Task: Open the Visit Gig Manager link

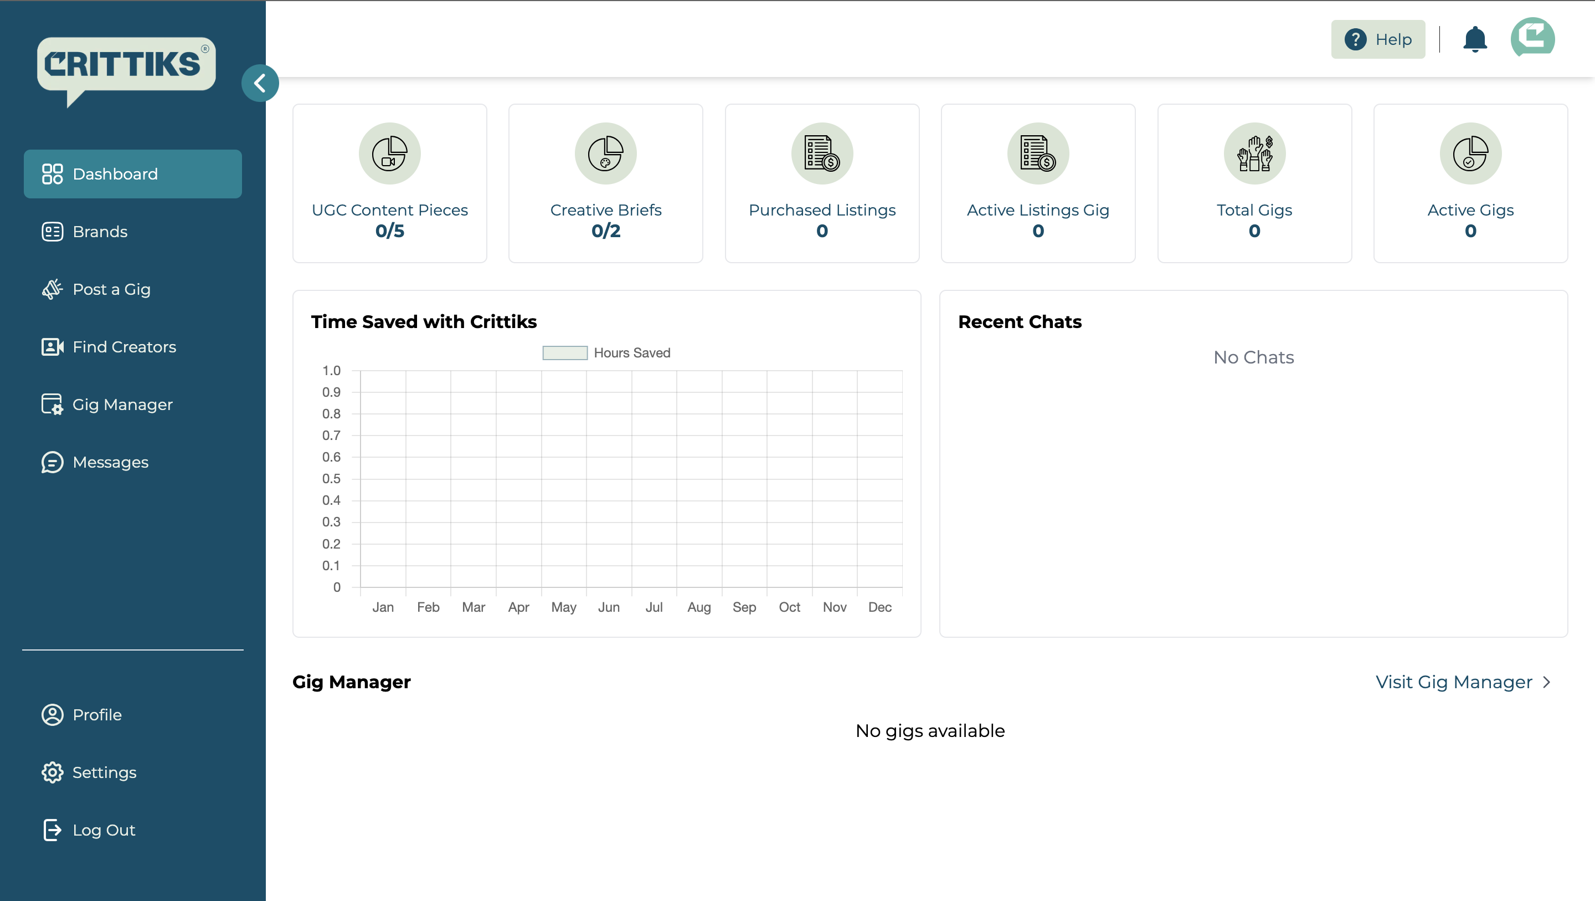Action: 1454,682
